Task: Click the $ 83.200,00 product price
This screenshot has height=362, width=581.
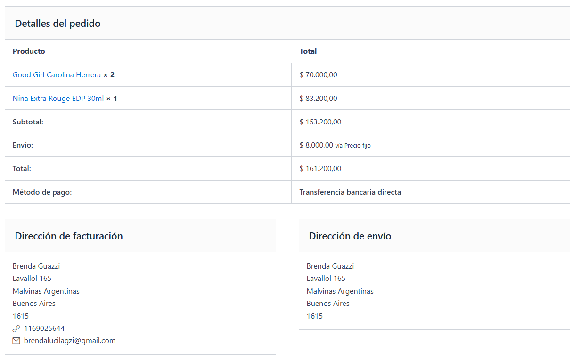Action: coord(319,99)
